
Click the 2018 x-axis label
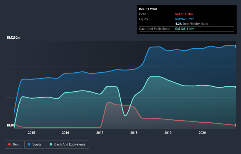tap(134, 133)
